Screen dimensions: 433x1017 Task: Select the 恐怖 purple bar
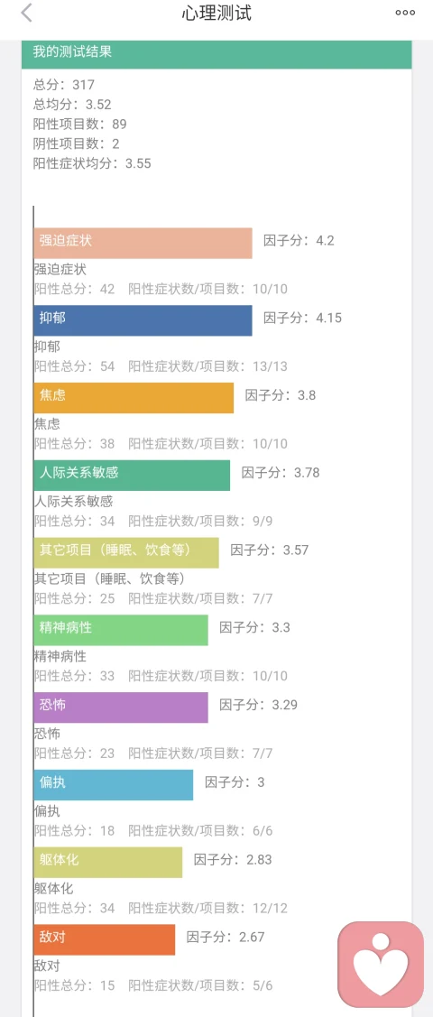coord(121,707)
